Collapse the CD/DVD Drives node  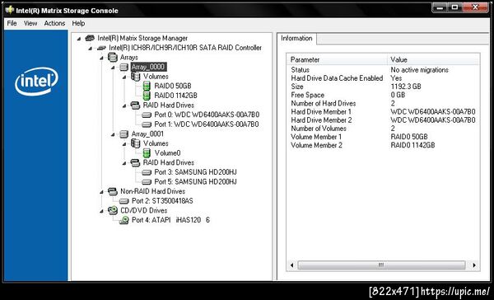(101, 211)
